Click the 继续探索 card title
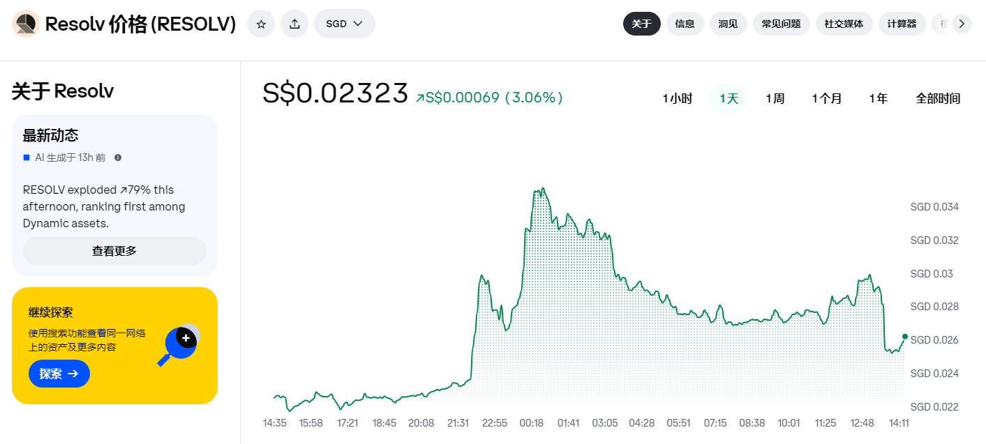The image size is (986, 444). click(50, 312)
